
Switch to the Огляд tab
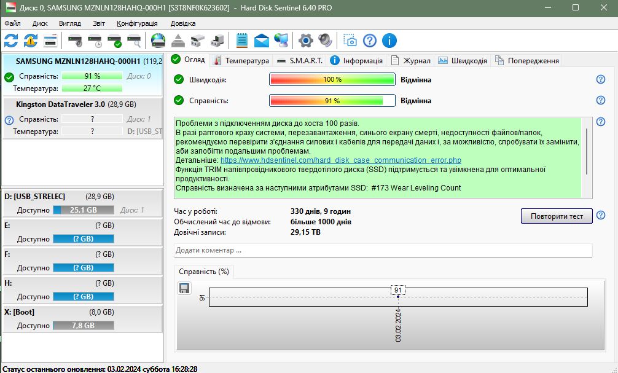point(189,60)
